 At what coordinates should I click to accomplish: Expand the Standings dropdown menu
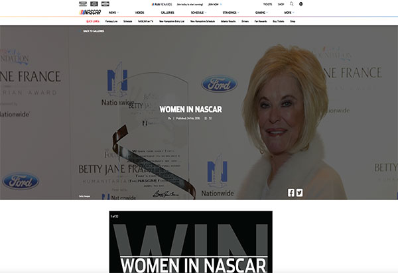(231, 13)
